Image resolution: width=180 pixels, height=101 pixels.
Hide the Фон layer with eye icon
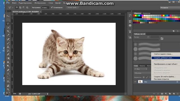(135, 82)
